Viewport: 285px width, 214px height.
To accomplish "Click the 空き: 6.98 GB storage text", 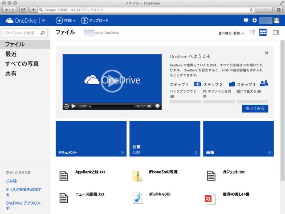I will (x=18, y=173).
